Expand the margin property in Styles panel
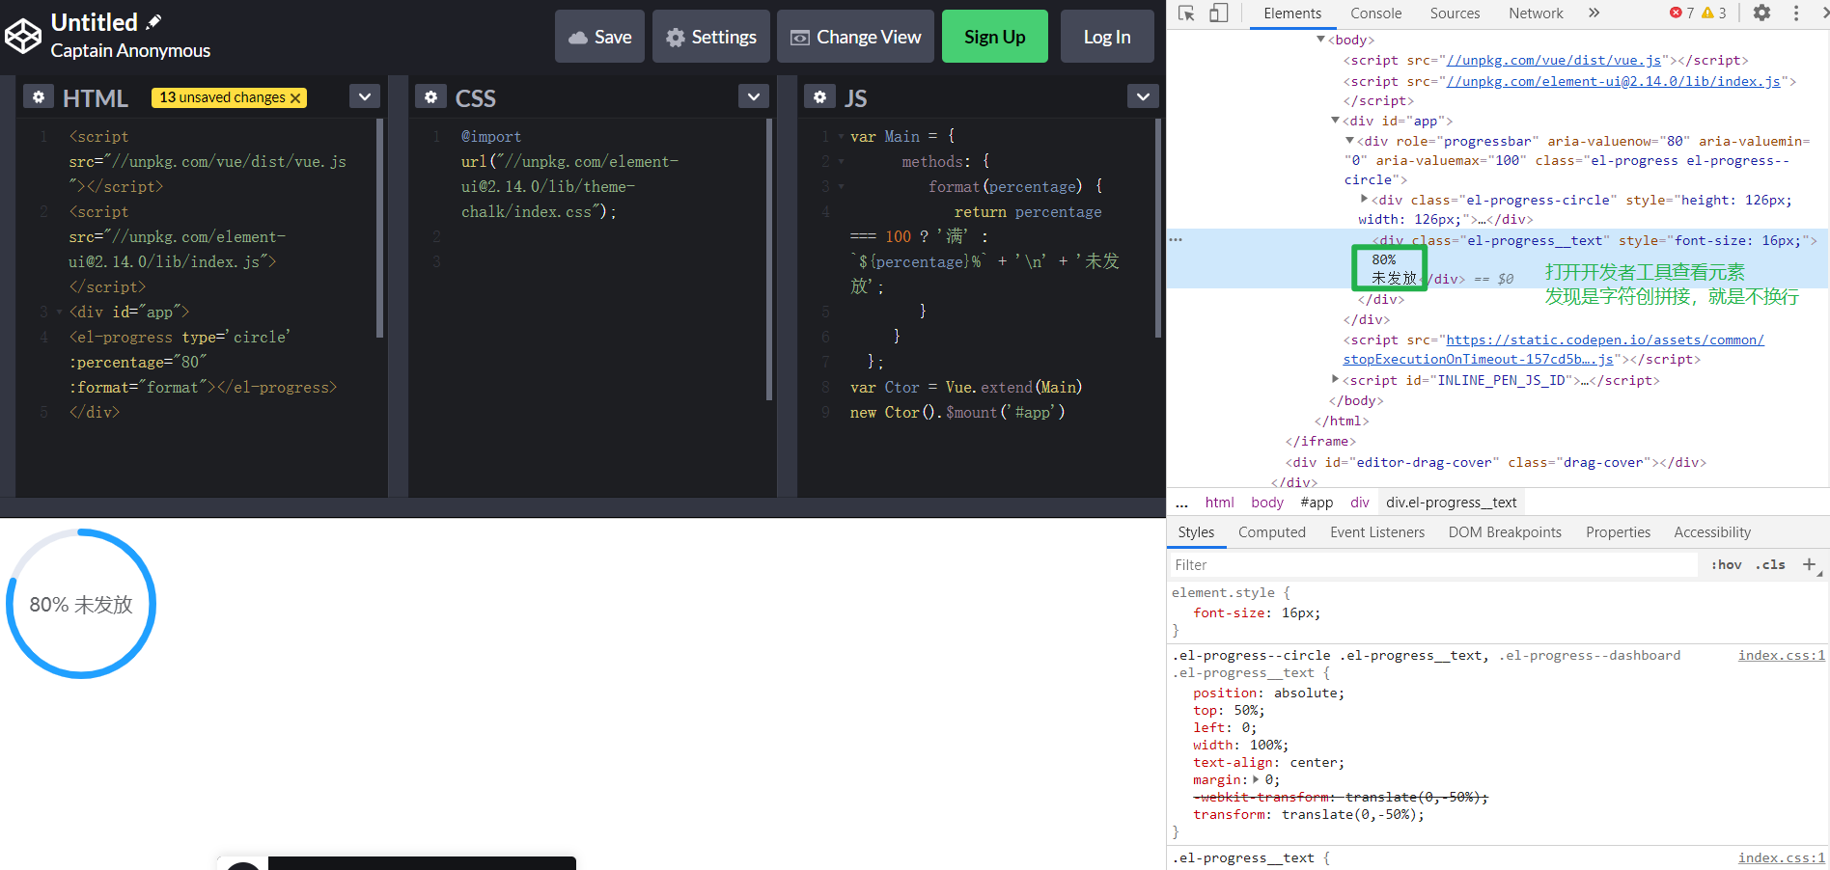This screenshot has height=870, width=1830. pos(1252,779)
